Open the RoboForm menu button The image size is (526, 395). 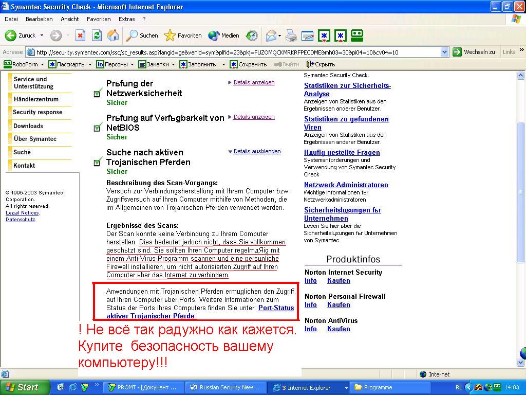click(24, 64)
